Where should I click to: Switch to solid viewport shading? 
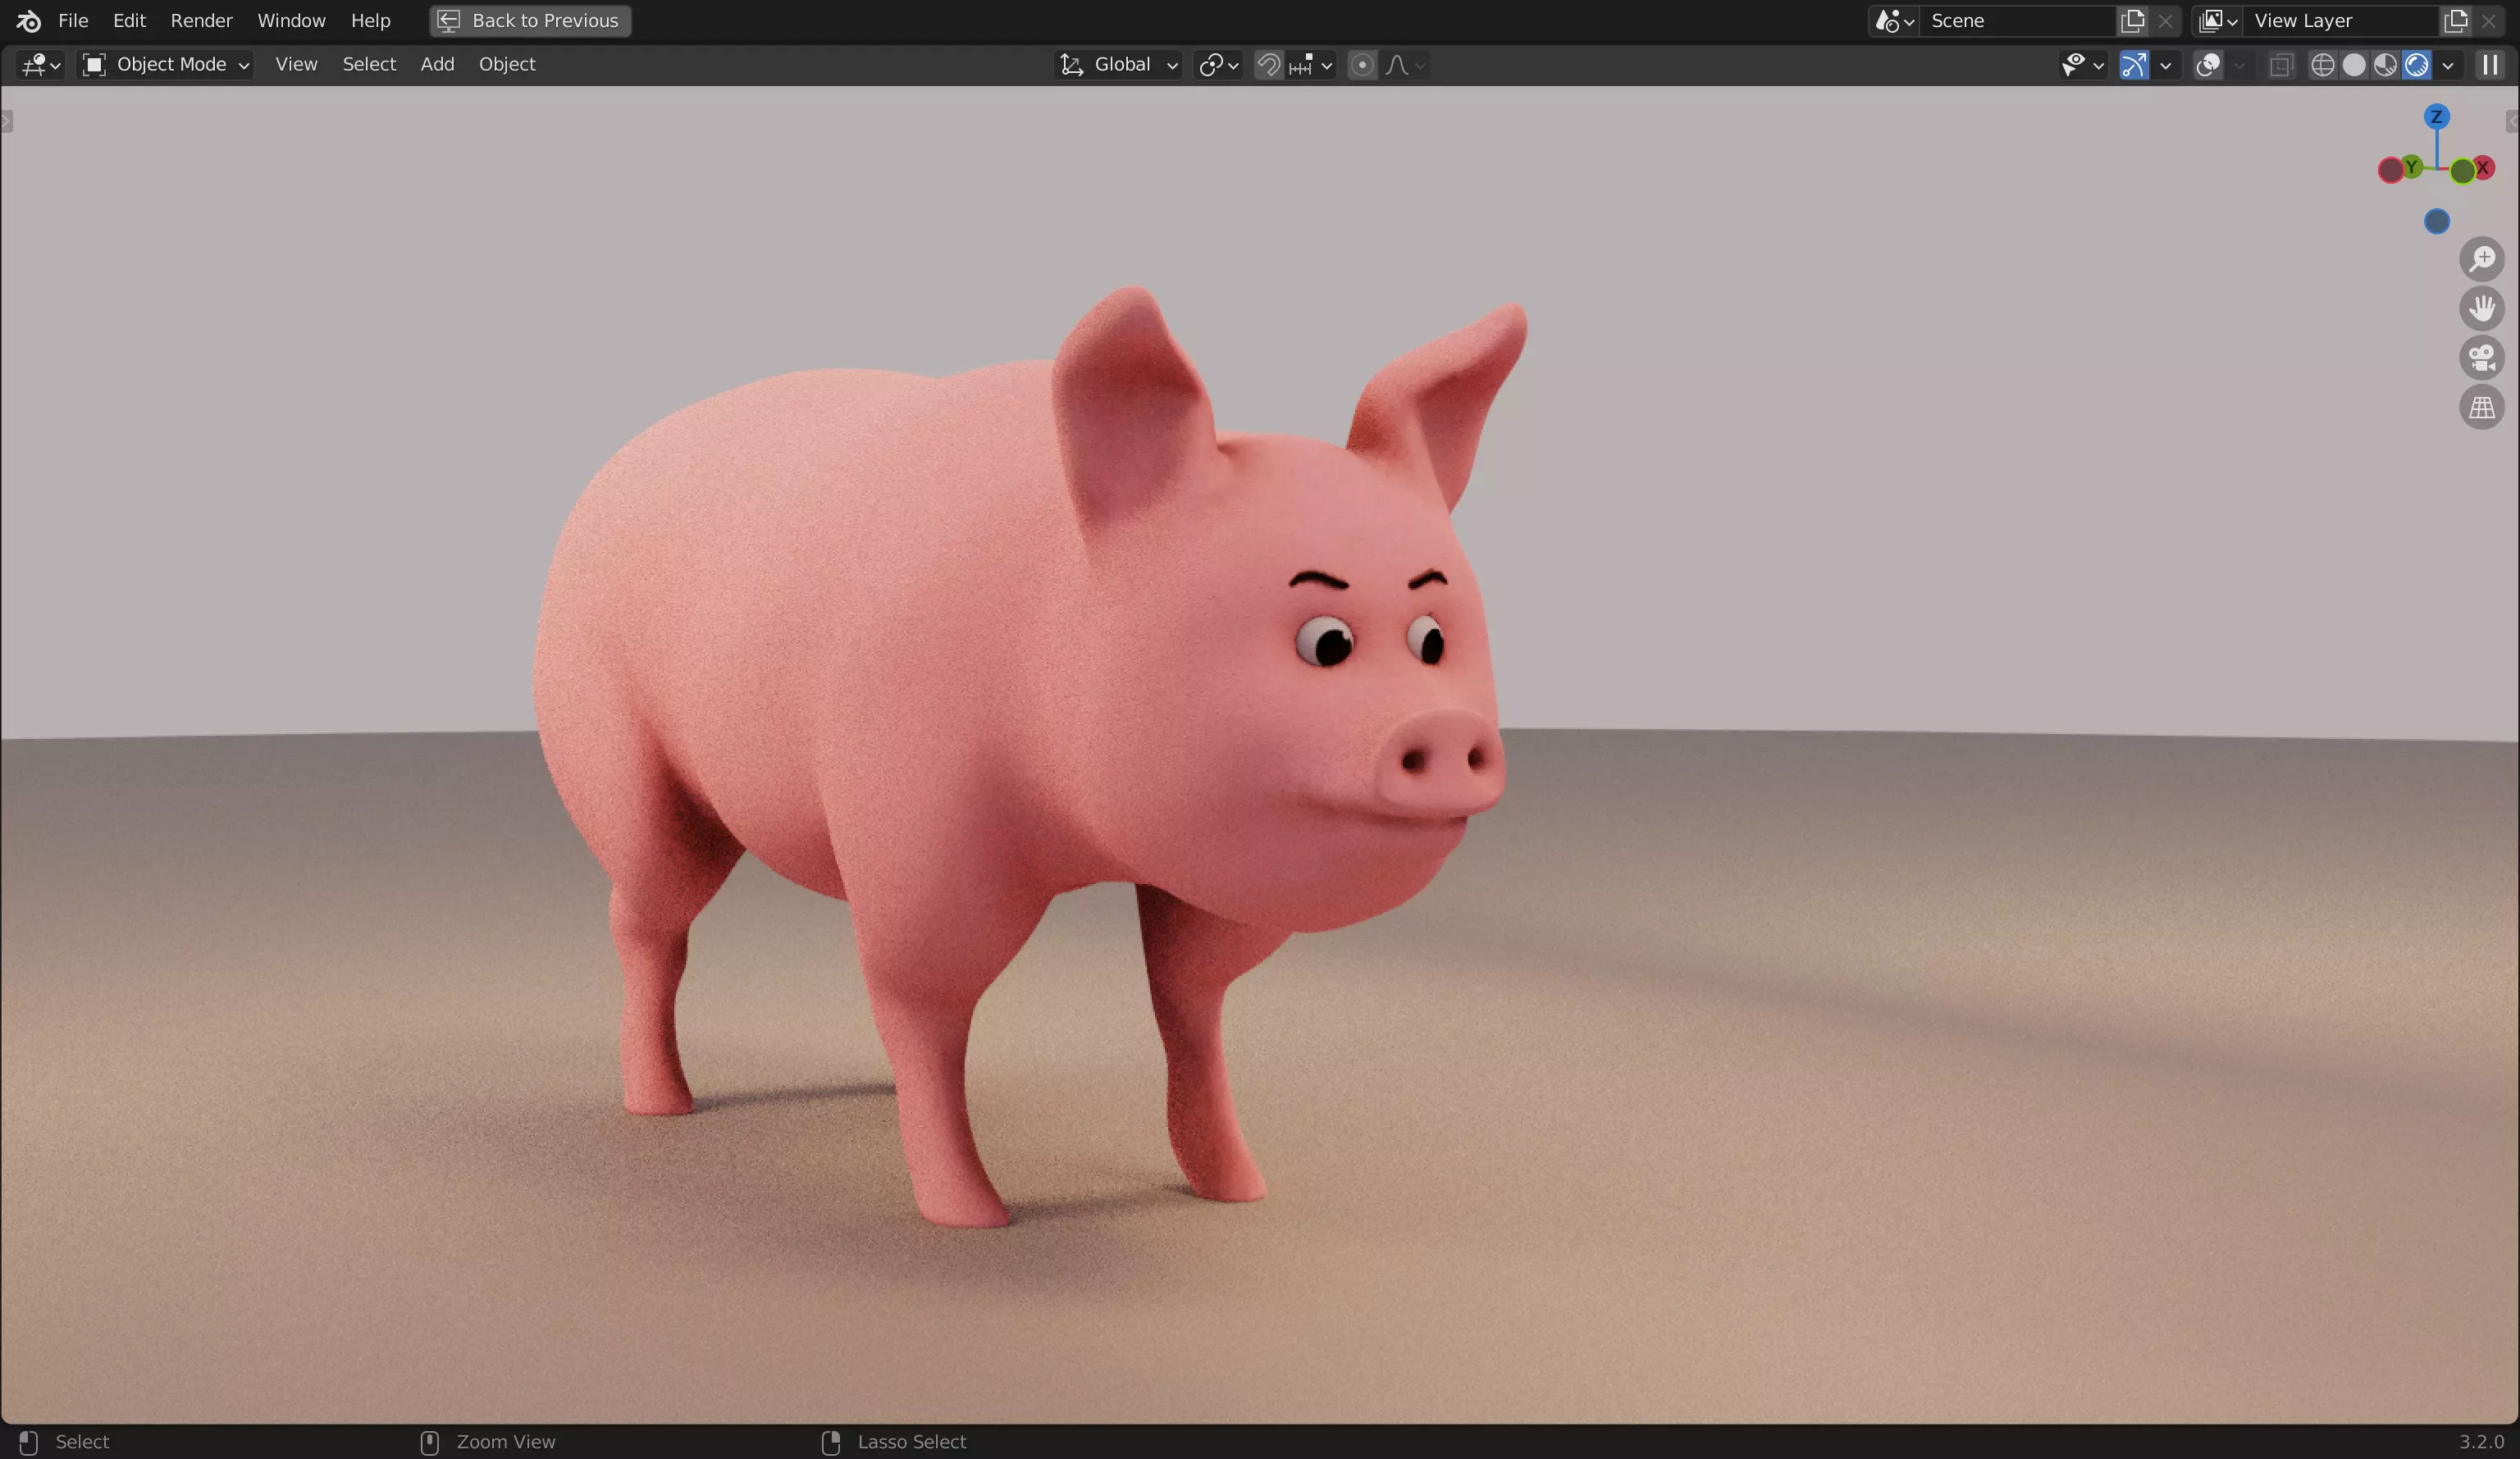(x=2354, y=65)
